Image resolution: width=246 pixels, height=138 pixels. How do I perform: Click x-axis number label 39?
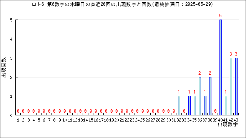click(x=215, y=120)
